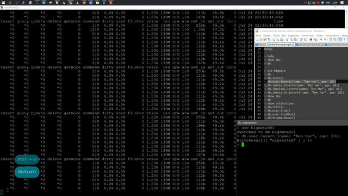This screenshot has width=348, height=196.
Task: Open the Файл menu in Notepad++
Action: (x=258, y=35)
